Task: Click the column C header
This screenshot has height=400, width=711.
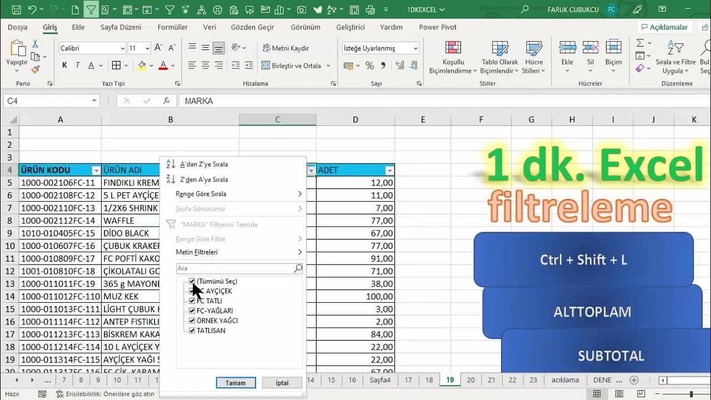Action: coord(278,119)
